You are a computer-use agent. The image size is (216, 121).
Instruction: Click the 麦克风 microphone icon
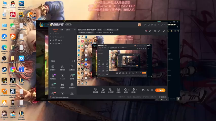pyautogui.click(x=126, y=90)
